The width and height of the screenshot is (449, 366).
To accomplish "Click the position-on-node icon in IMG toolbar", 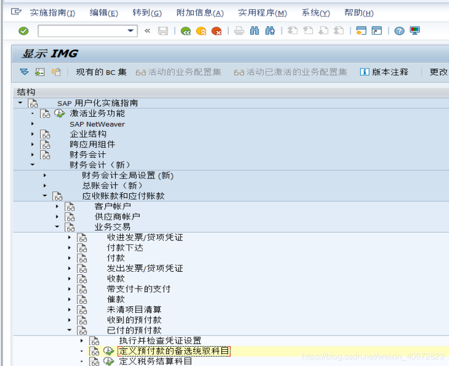I will pos(40,72).
